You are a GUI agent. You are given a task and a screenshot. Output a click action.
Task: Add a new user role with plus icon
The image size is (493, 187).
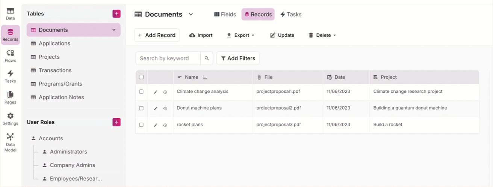pos(116,122)
